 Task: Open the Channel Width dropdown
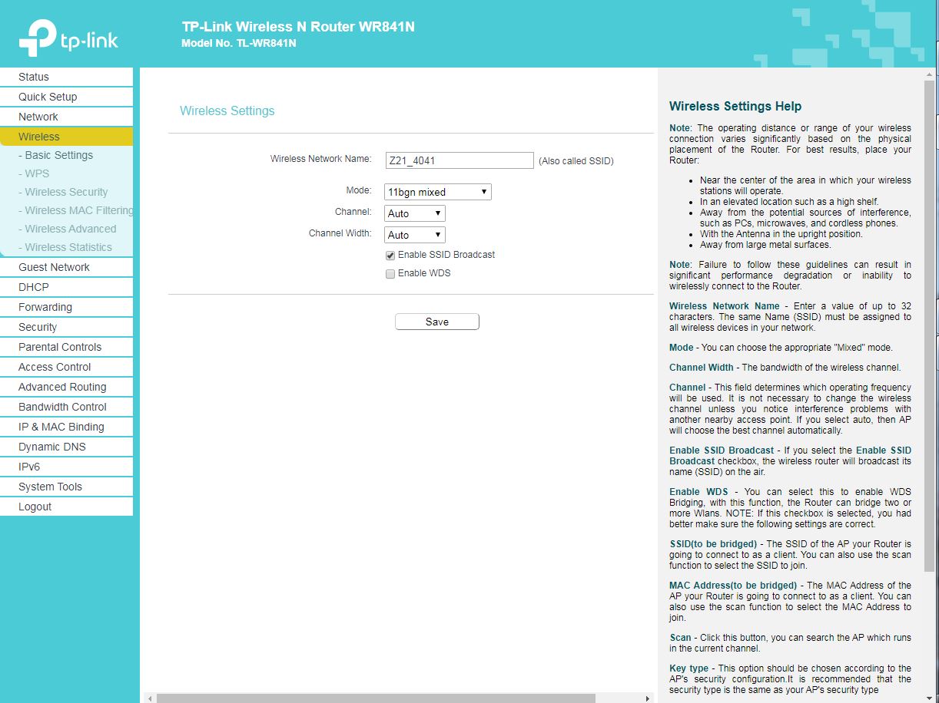414,235
